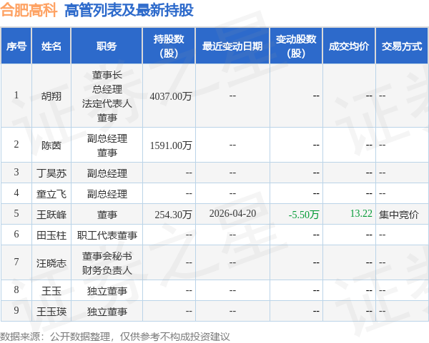
Task: Select the 序号 column header
Action: click(x=16, y=46)
